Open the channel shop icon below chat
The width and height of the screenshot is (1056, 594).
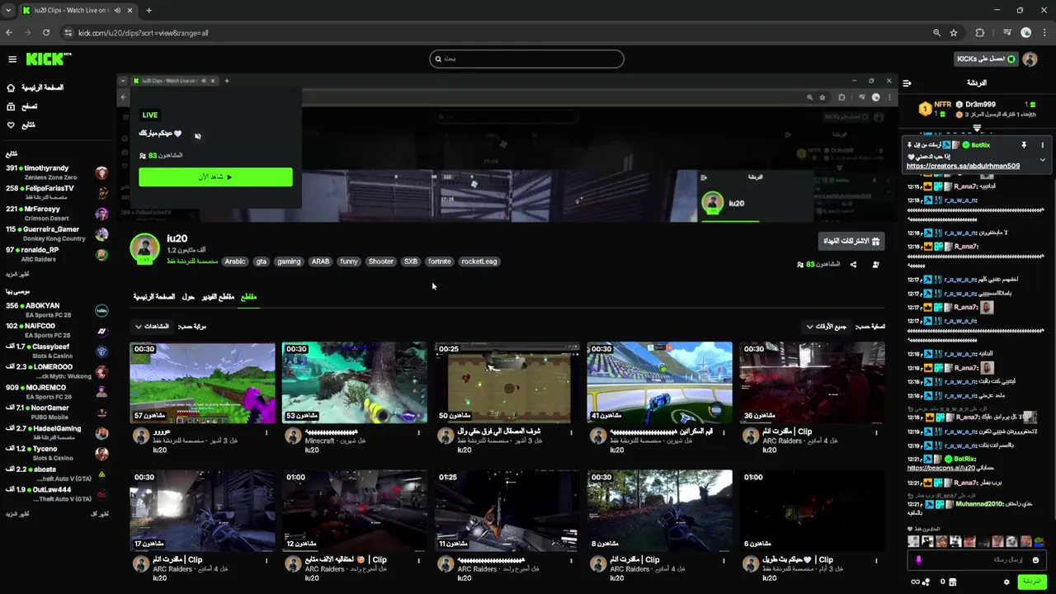(x=952, y=582)
